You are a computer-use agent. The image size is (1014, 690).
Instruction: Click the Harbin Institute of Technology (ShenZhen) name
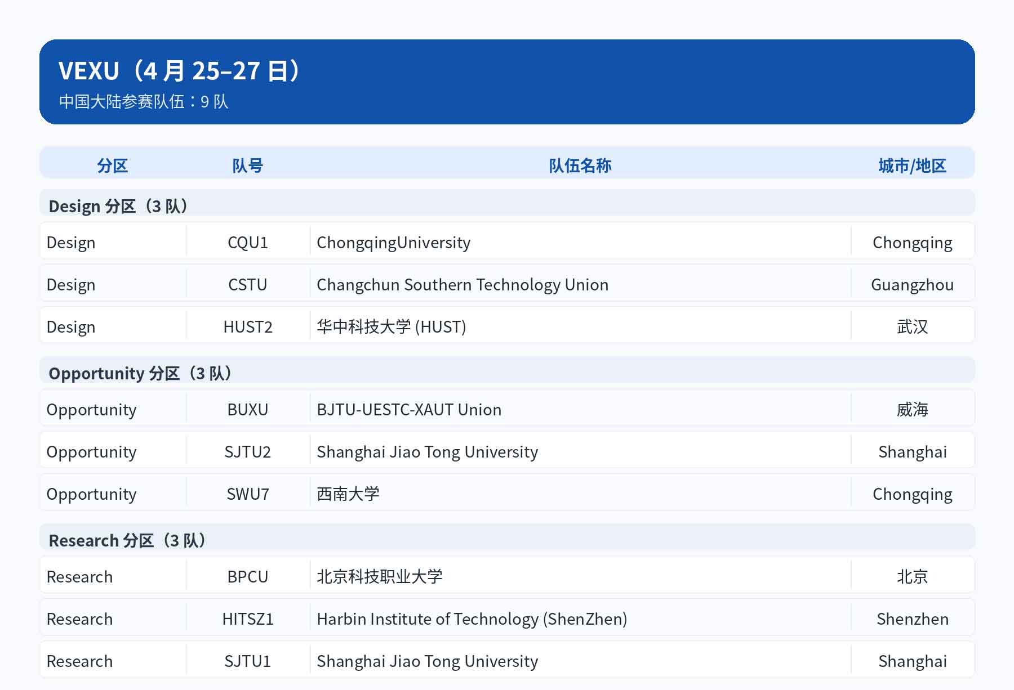(x=472, y=619)
